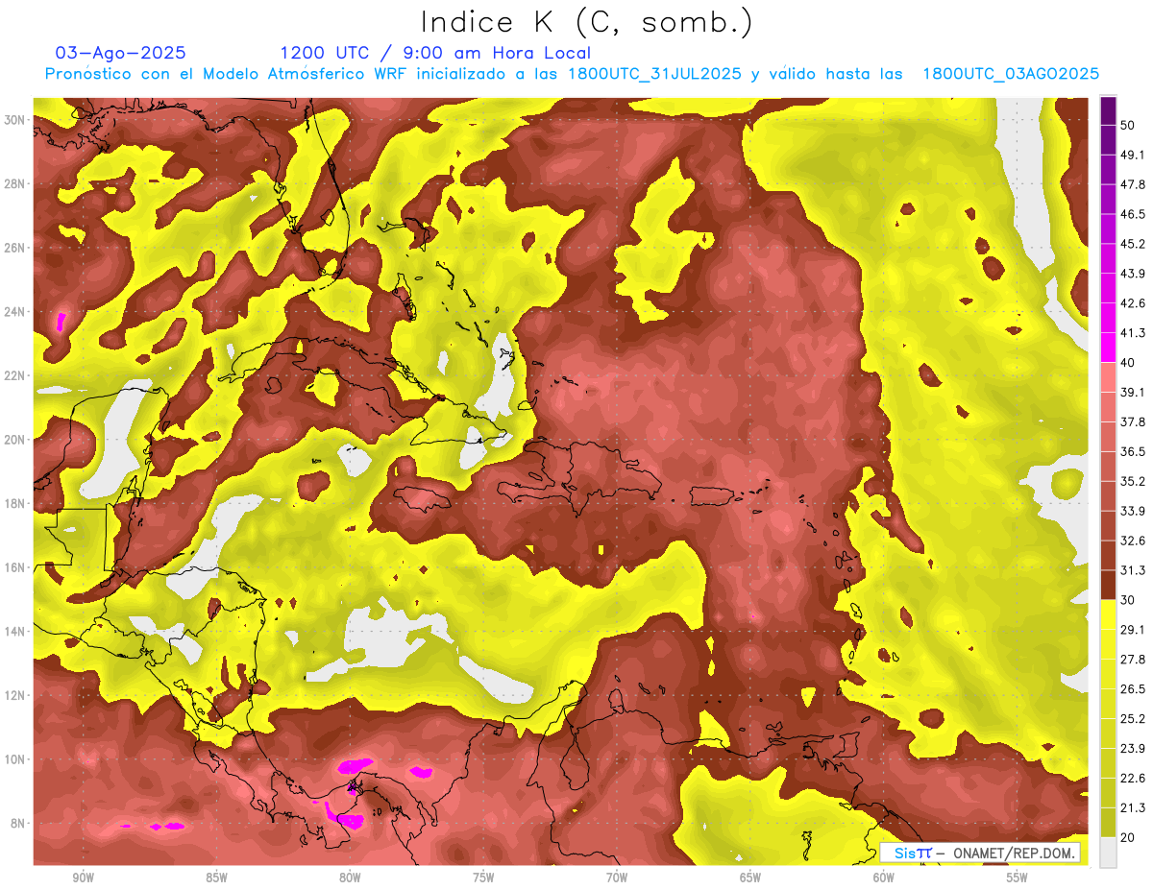
Task: Click the legend value "29.1"
Action: click(1133, 629)
